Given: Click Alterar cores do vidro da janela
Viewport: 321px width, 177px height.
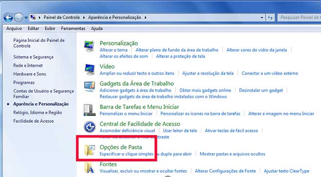Looking at the screenshot, I should pyautogui.click(x=257, y=50).
